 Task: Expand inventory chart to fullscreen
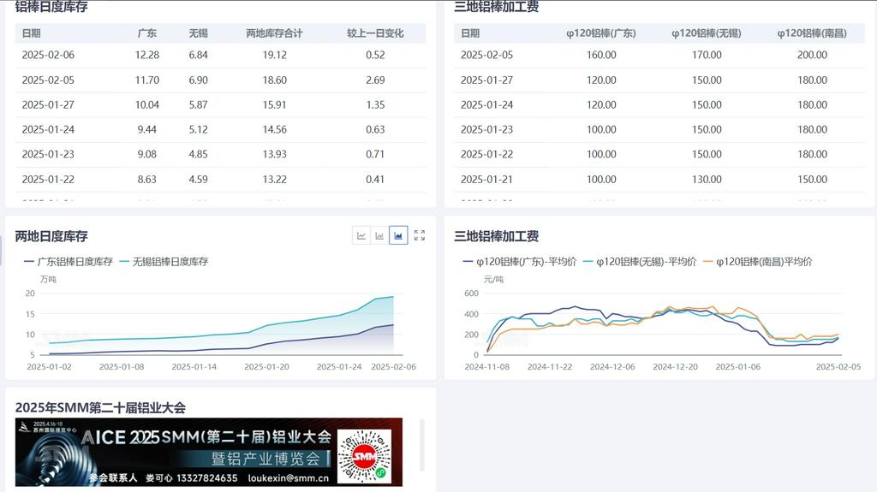click(419, 235)
